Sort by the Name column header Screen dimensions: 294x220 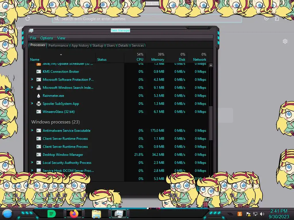tap(62, 57)
